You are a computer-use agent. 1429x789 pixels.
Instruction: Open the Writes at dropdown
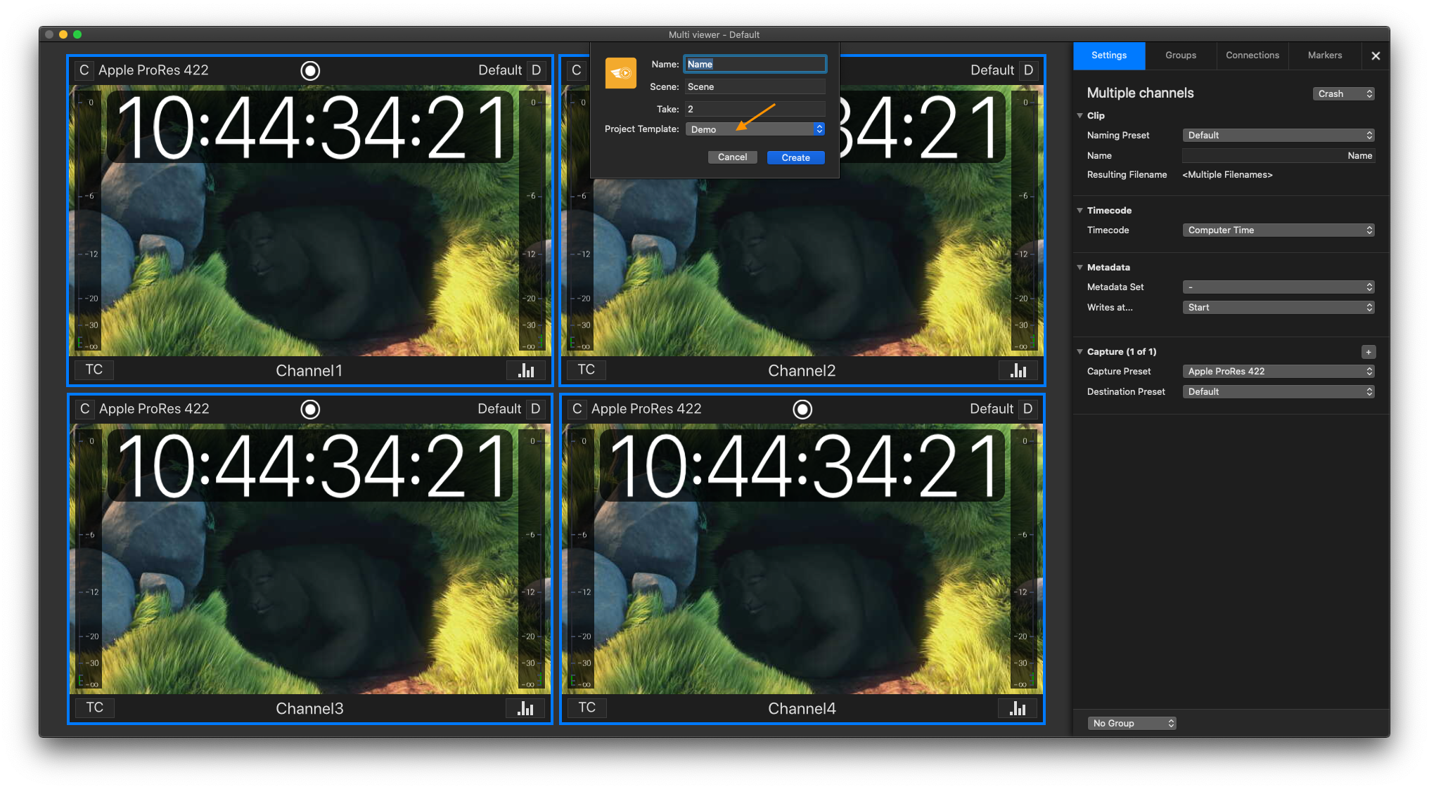click(x=1279, y=307)
